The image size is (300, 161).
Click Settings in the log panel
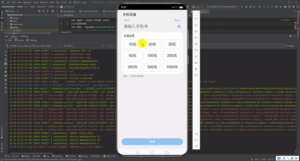pyautogui.click(x=32, y=40)
